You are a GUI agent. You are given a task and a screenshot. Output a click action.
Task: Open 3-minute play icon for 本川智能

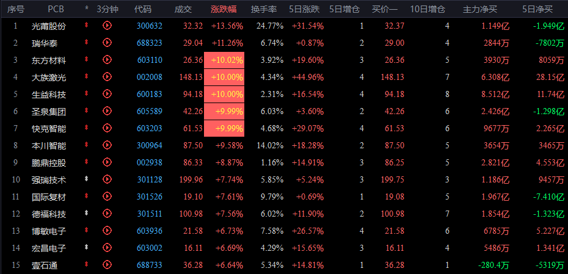[107, 145]
